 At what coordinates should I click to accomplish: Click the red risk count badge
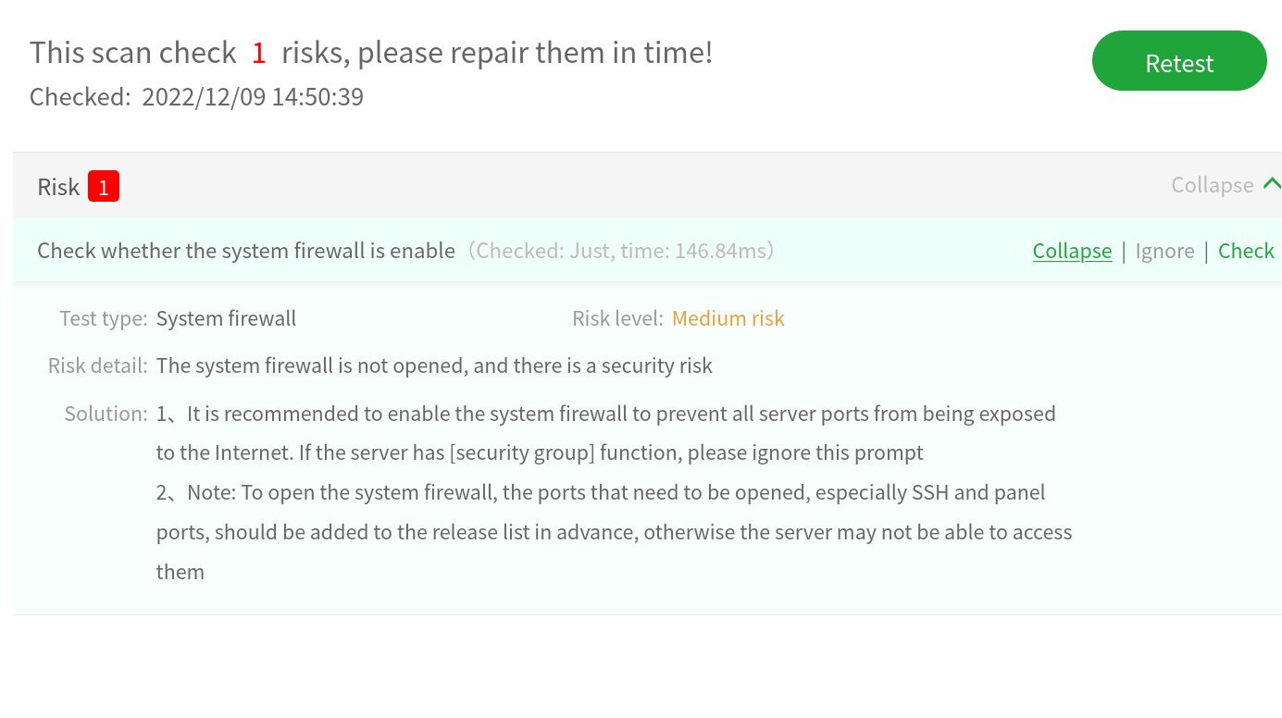104,187
